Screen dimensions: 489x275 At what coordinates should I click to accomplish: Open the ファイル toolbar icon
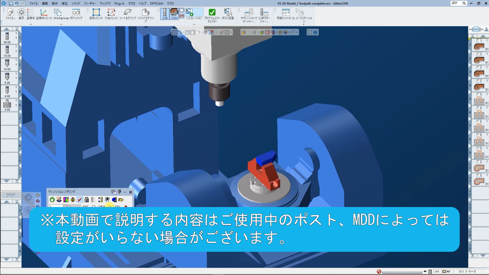pos(11,14)
